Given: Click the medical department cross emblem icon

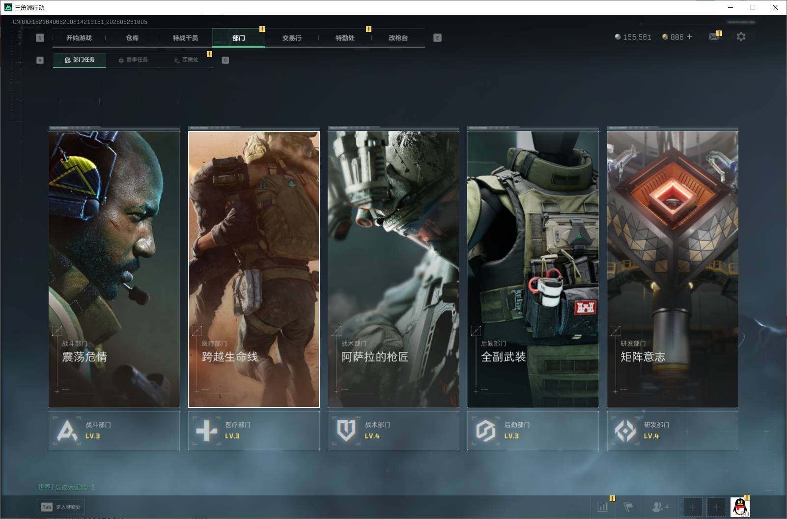Looking at the screenshot, I should coord(206,431).
